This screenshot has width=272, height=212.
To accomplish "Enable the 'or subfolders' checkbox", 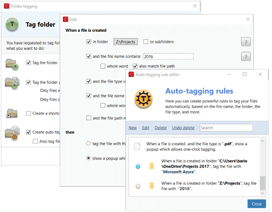I will (x=146, y=42).
